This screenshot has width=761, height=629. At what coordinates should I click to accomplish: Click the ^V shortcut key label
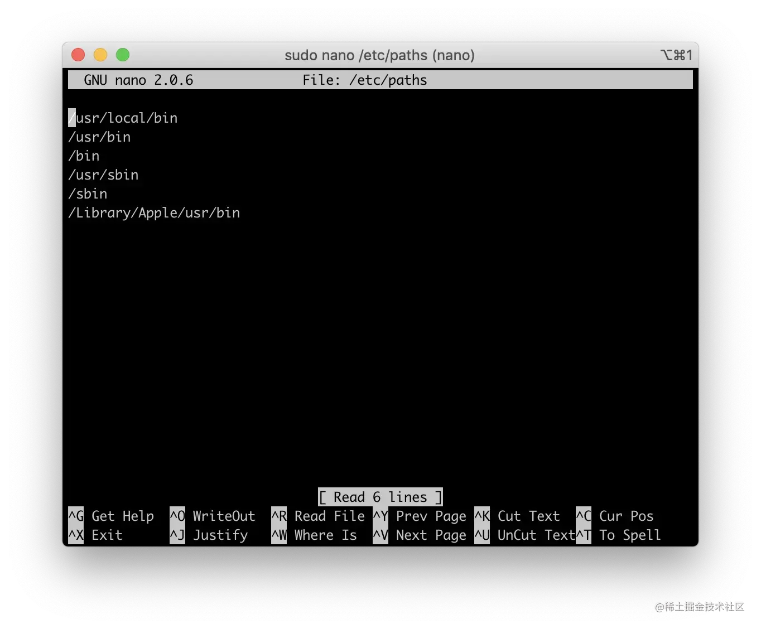coord(380,535)
